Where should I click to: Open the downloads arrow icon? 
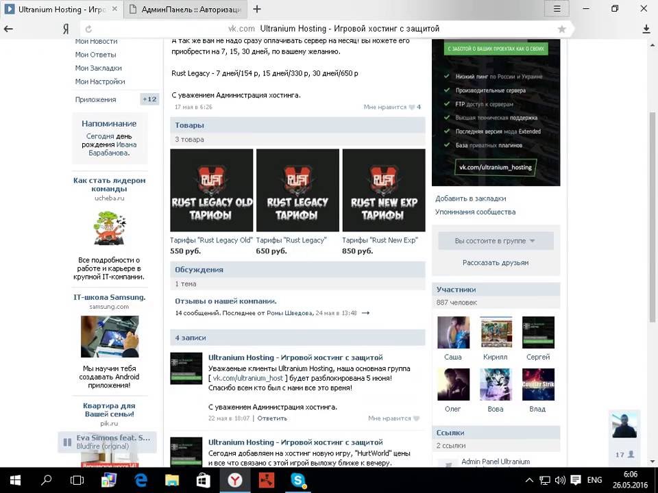click(646, 29)
